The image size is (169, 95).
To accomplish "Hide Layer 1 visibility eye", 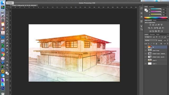I will pos(145,64).
